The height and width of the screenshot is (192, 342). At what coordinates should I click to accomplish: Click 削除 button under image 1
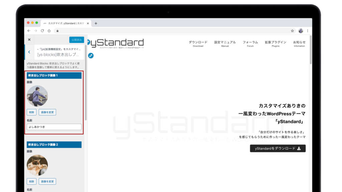(31, 112)
